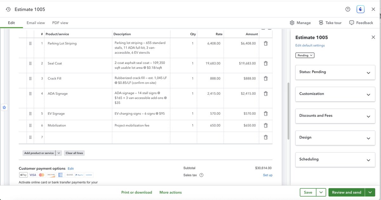Switch to PDF view tab
The image size is (381, 200).
pos(60,23)
